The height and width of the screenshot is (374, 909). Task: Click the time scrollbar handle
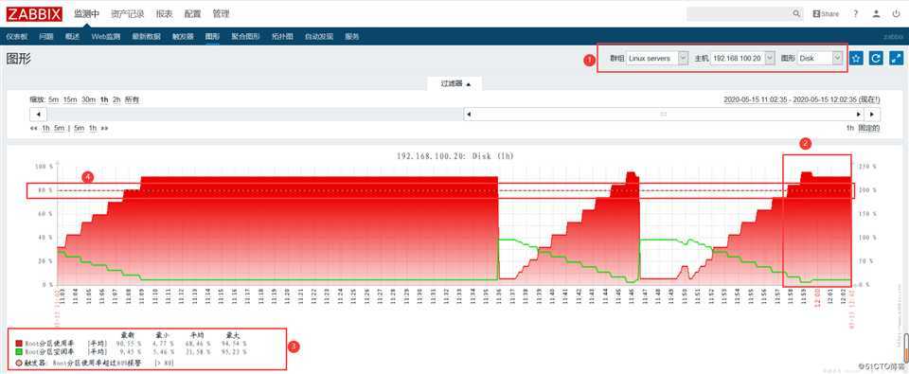point(664,115)
